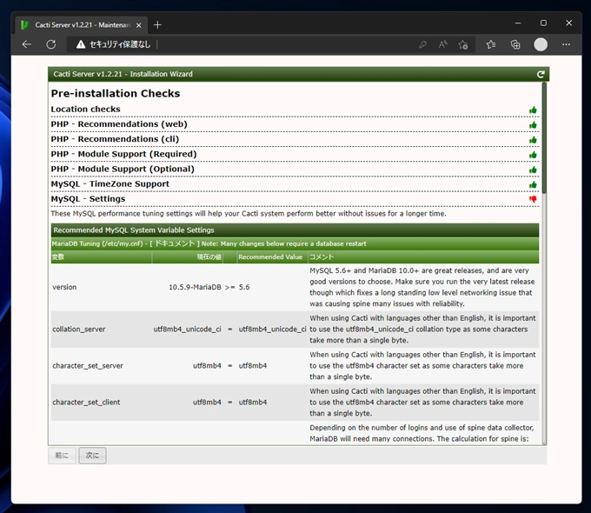Click the Cacti favicon on the tab

25,25
